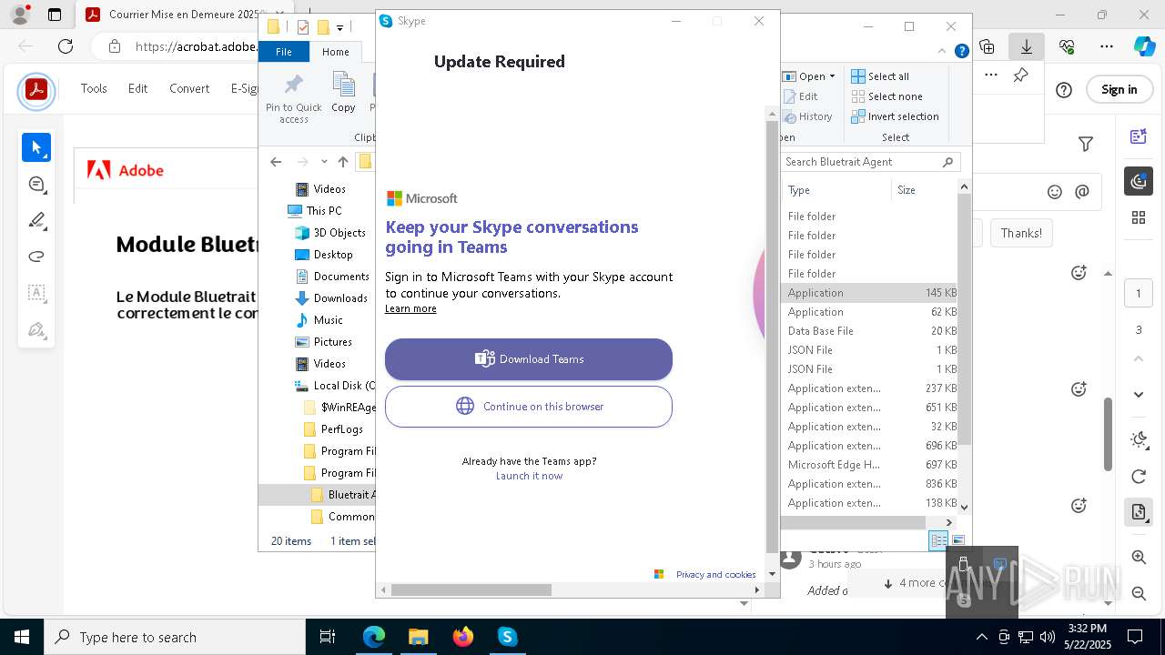Open the Learn more link

click(410, 308)
